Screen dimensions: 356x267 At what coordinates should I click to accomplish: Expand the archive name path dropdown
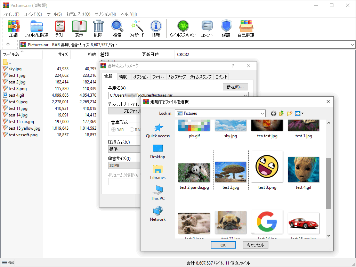(245, 95)
